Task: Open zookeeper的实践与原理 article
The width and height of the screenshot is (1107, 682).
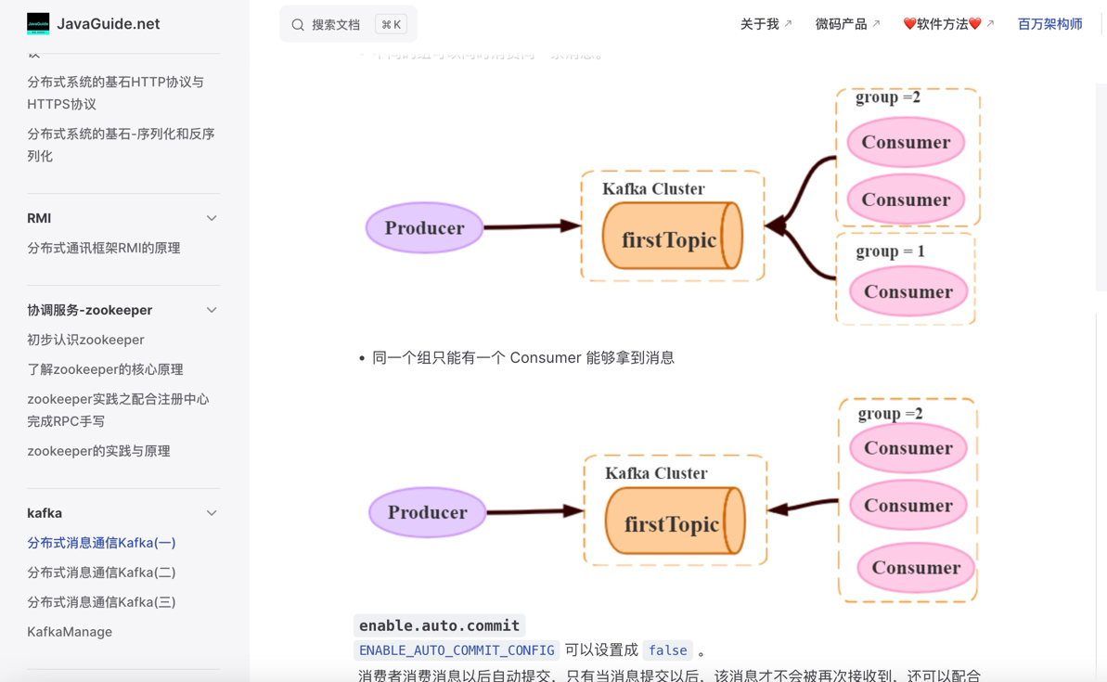Action: click(99, 451)
